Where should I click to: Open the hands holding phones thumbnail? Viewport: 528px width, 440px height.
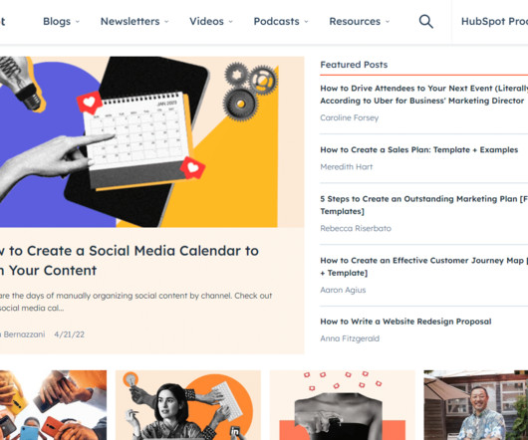tap(53, 405)
